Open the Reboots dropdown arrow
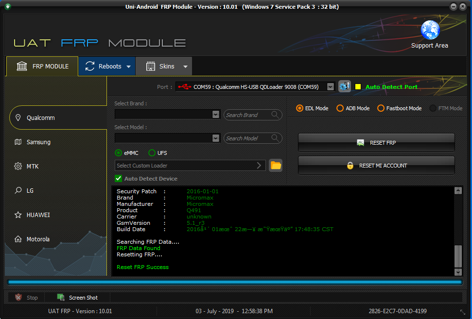This screenshot has height=319, width=472. tap(128, 67)
